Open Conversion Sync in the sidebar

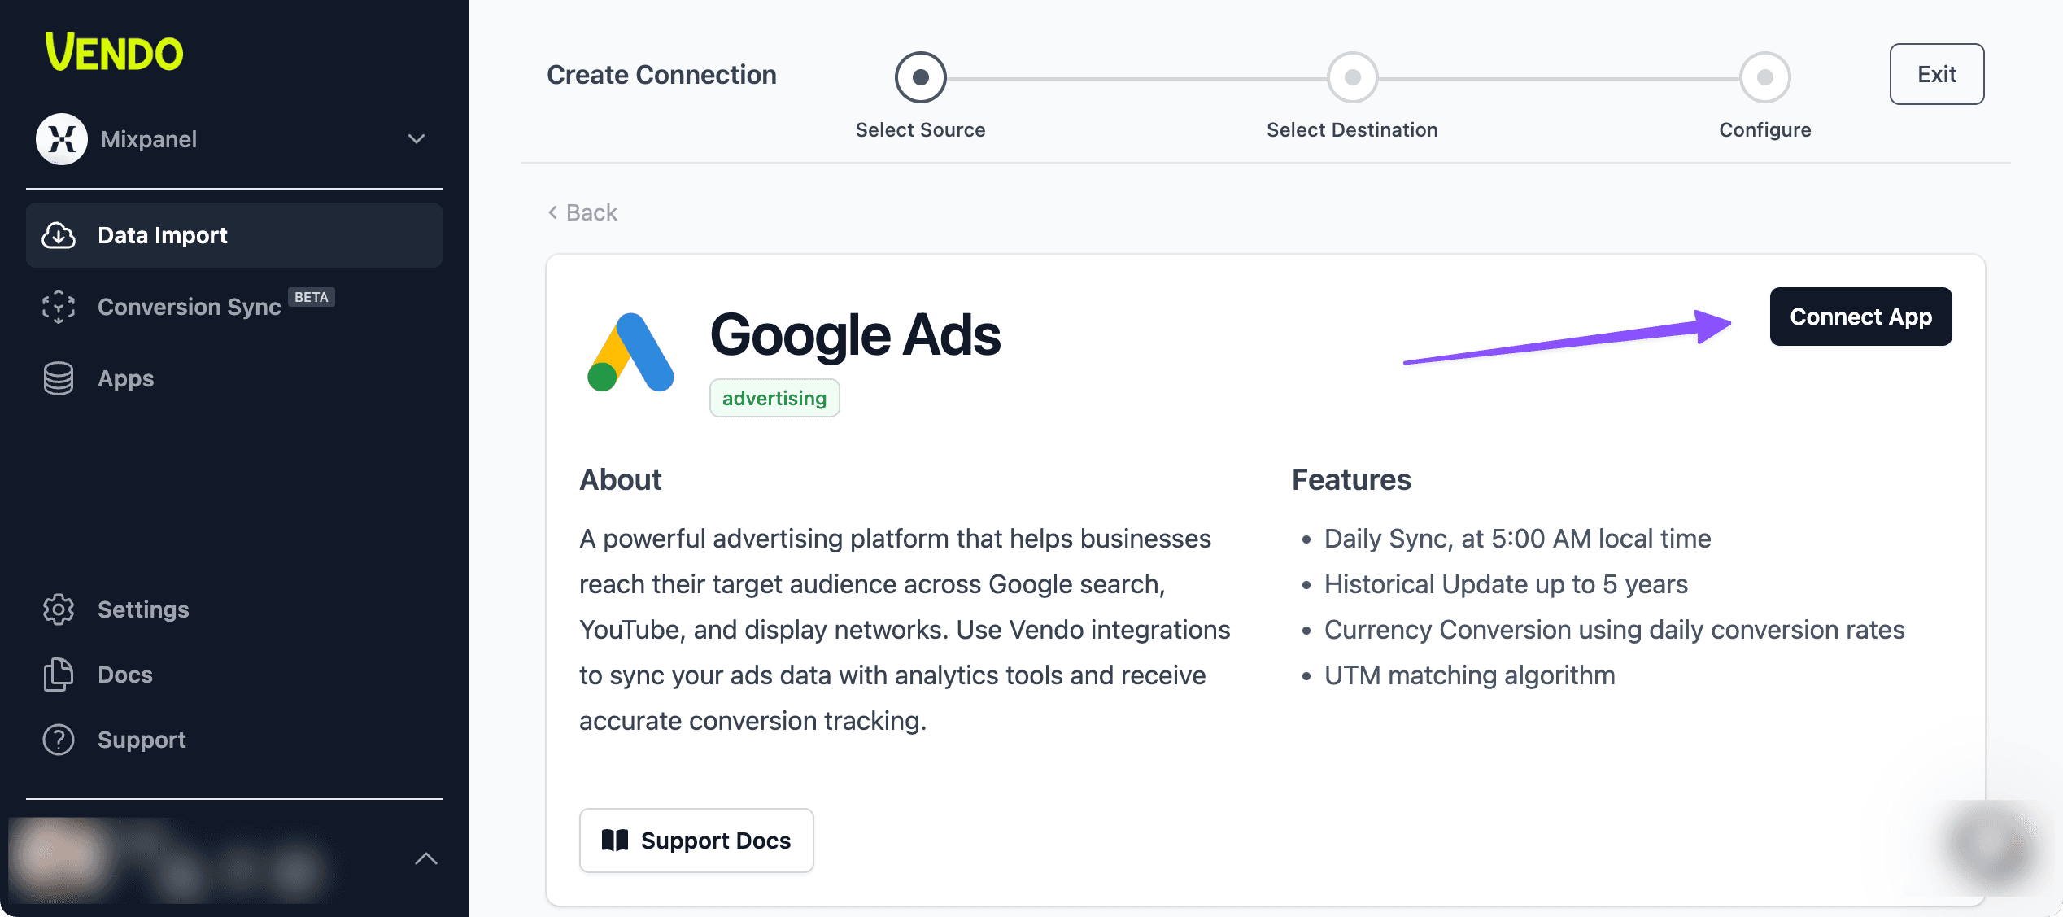pyautogui.click(x=189, y=307)
